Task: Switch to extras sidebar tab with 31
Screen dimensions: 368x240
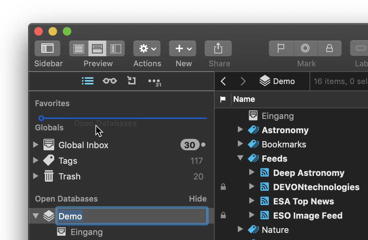Action: tap(155, 82)
